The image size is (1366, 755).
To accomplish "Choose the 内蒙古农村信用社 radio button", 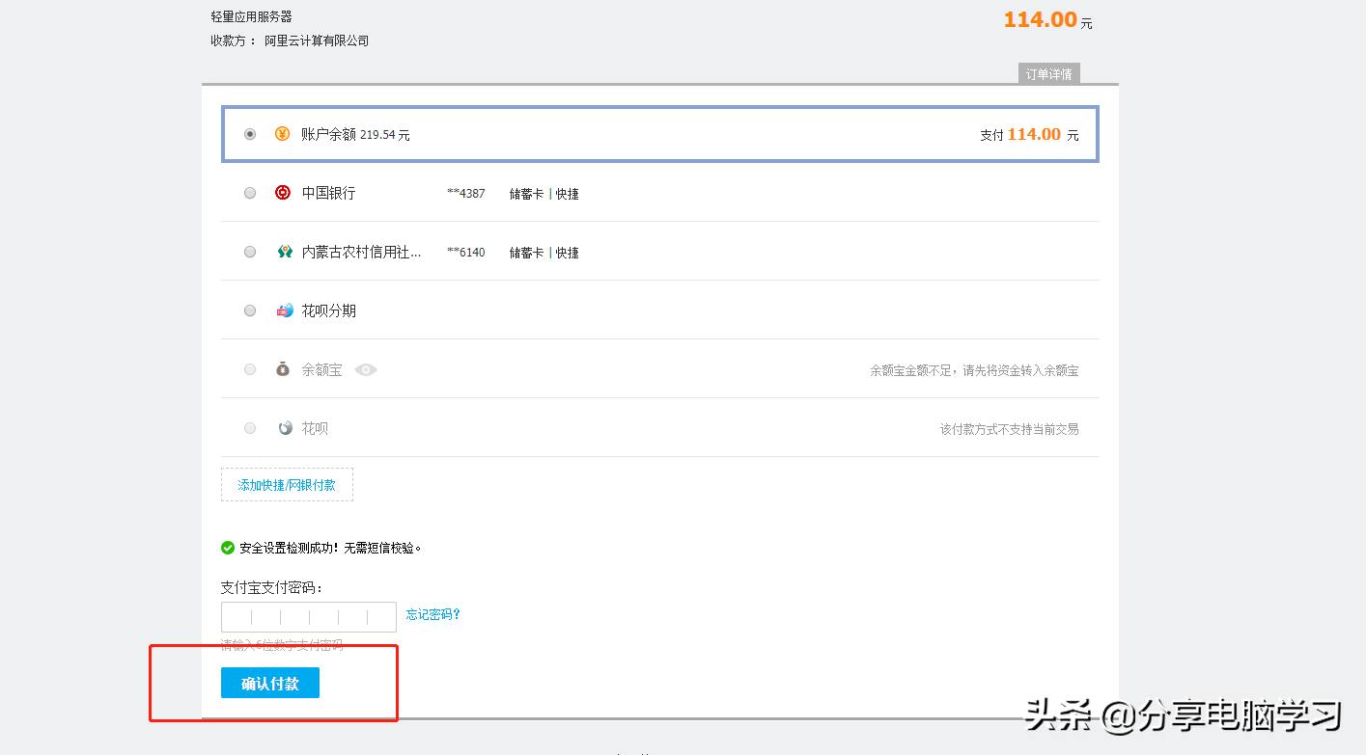I will click(x=250, y=252).
